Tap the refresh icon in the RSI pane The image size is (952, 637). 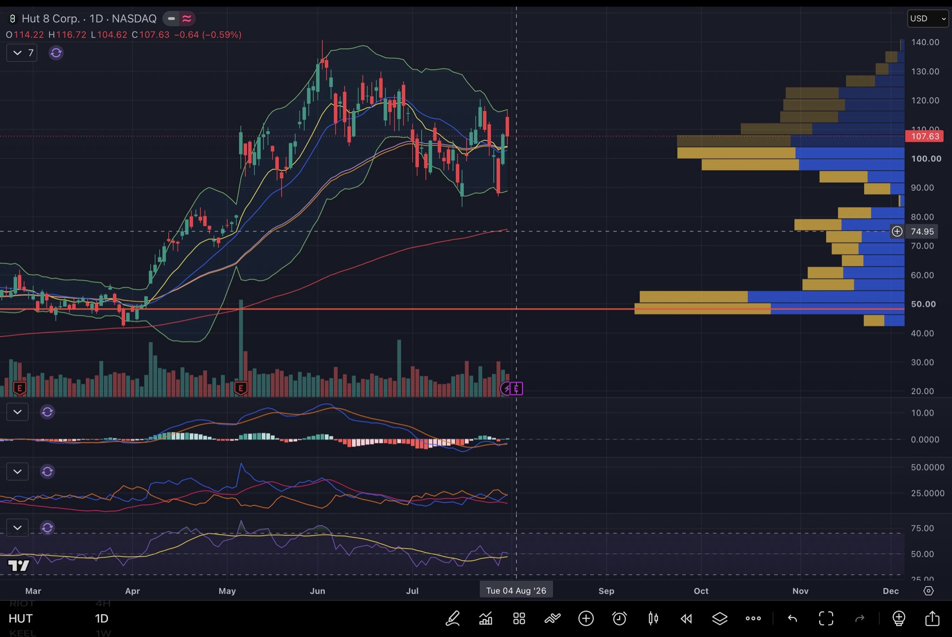pyautogui.click(x=47, y=528)
